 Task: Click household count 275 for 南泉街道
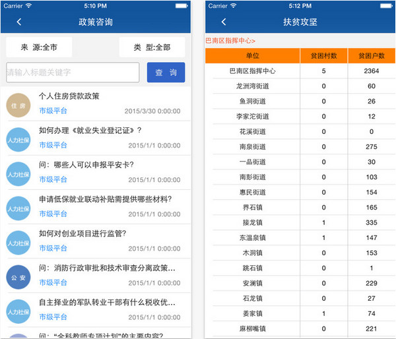tap(371, 146)
